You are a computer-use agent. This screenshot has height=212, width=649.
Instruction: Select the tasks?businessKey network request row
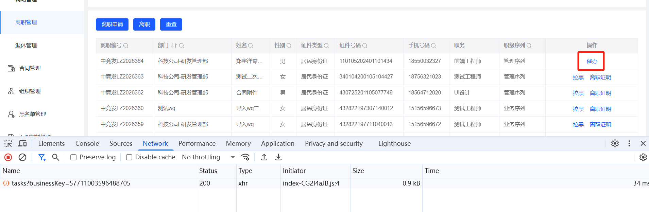coord(71,183)
